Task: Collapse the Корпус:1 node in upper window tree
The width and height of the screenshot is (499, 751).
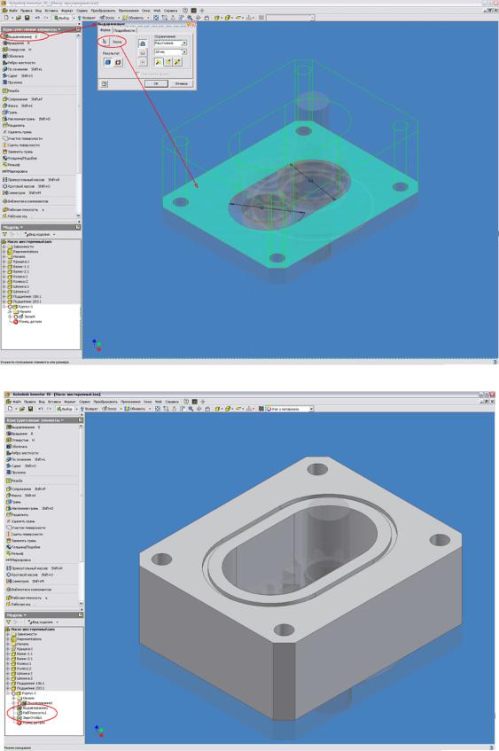Action: (4, 307)
